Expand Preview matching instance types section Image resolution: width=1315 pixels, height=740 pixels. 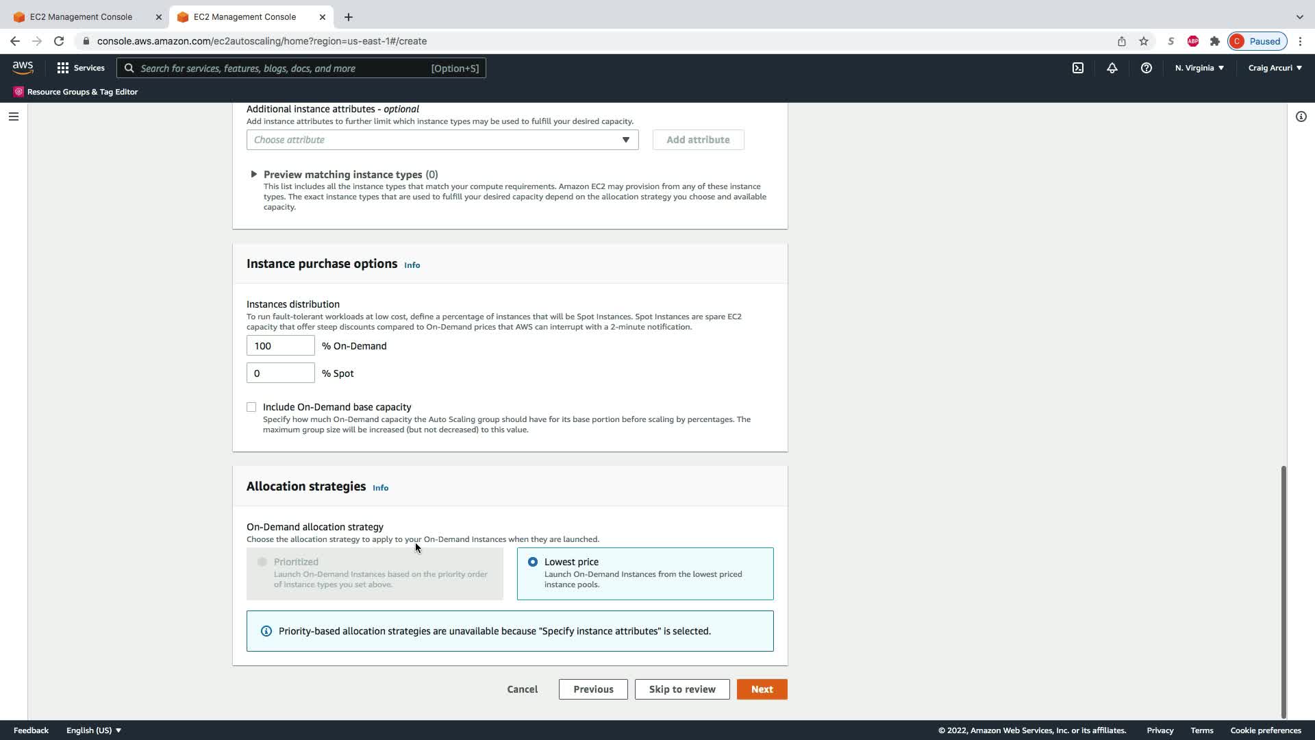click(x=253, y=175)
